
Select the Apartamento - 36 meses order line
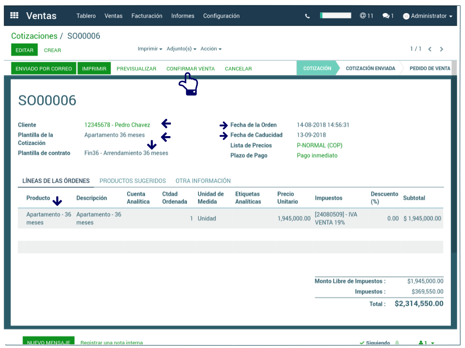click(x=49, y=218)
